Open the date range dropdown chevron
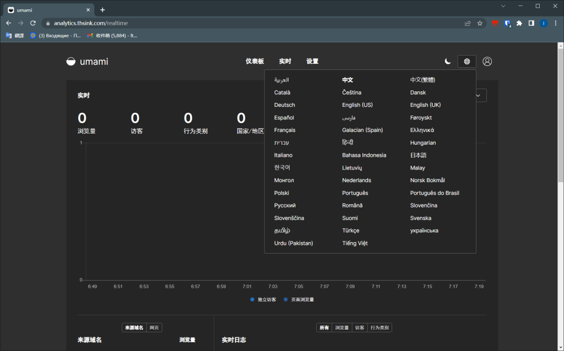This screenshot has width=564, height=351. click(479, 95)
